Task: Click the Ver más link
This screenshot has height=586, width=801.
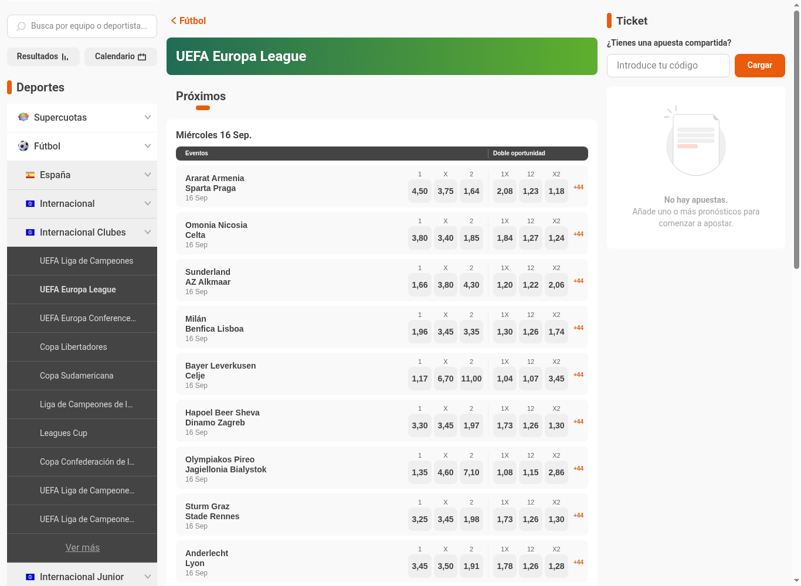Action: coord(83,548)
